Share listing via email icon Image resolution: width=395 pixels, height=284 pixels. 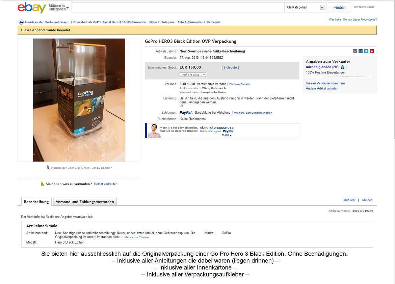[x=355, y=51]
